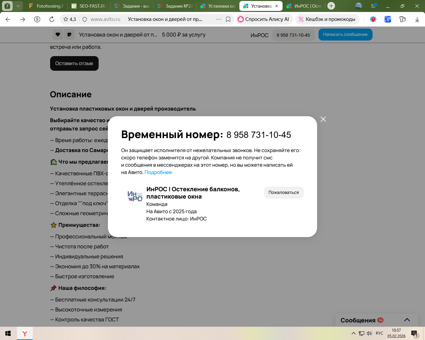This screenshot has width=425, height=340.
Task: Click the site protection shield icon
Action: (x=85, y=19)
